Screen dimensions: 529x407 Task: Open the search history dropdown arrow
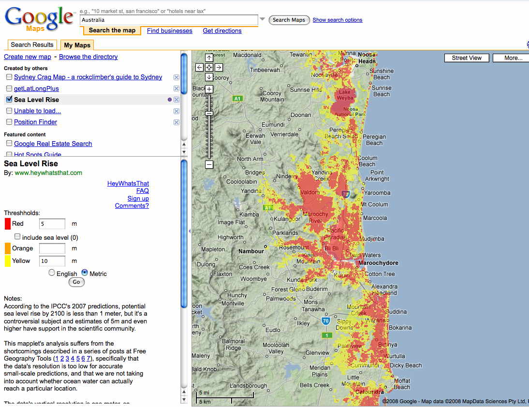point(263,19)
